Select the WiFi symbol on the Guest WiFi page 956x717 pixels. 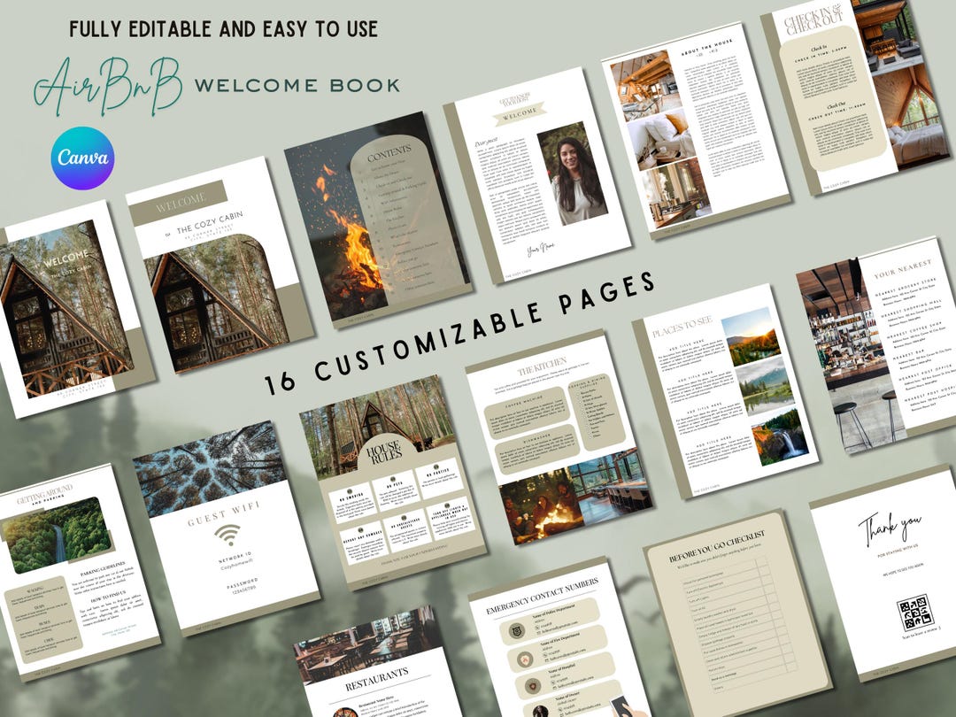(x=227, y=536)
